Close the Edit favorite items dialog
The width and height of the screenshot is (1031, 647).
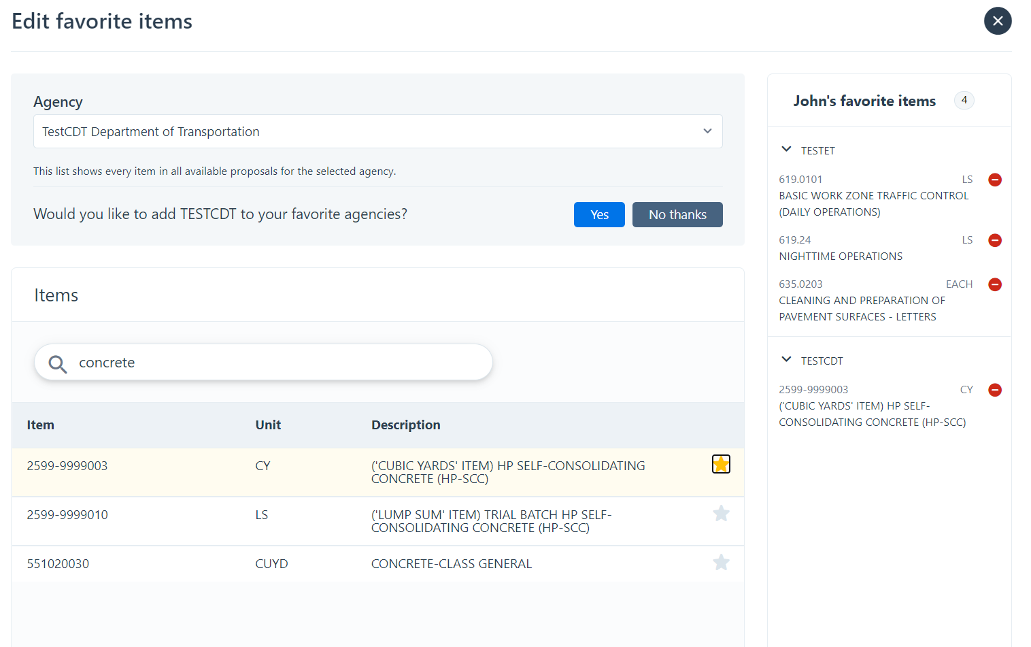(997, 21)
